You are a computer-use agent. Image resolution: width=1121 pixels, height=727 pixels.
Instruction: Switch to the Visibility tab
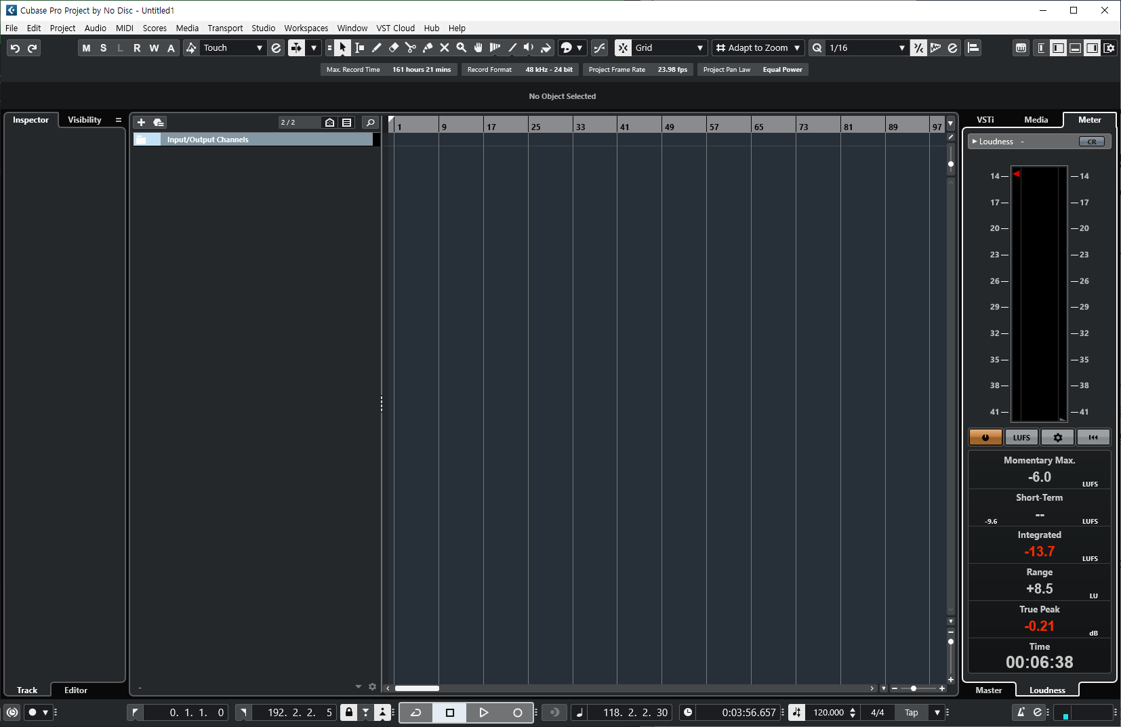pos(85,120)
